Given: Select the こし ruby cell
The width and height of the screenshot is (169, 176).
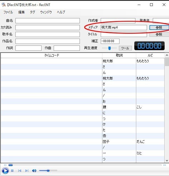Looking at the screenshot, I should tap(150, 107).
